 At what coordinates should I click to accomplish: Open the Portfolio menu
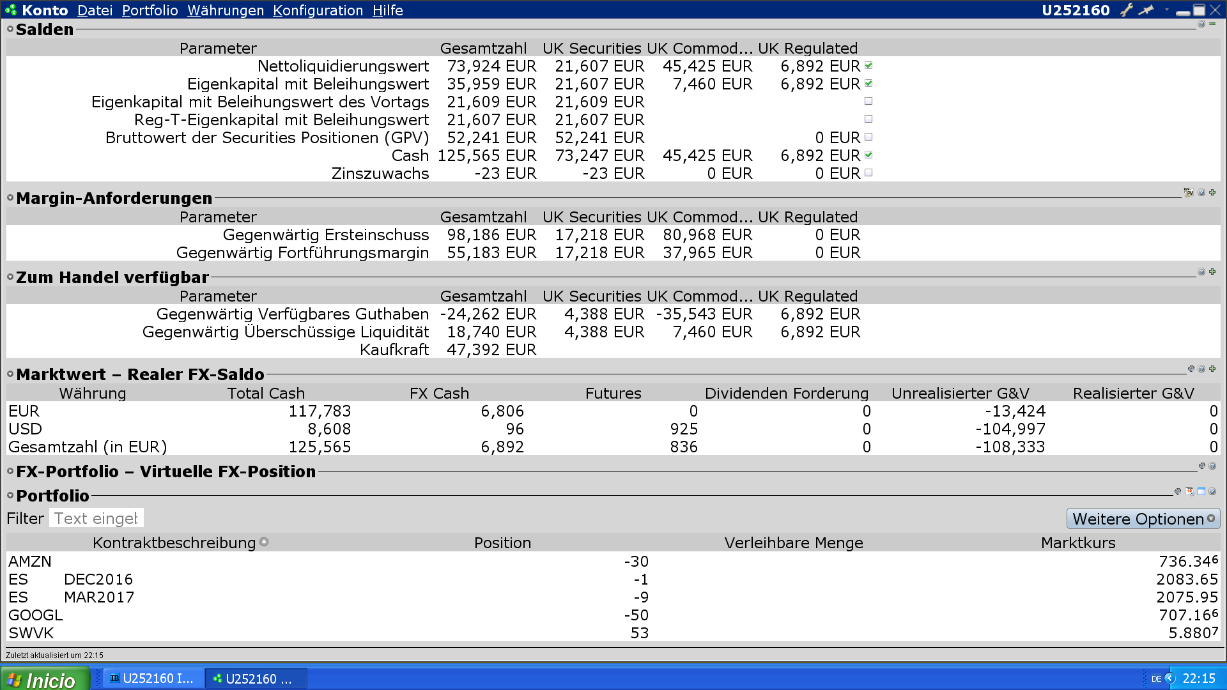[150, 10]
